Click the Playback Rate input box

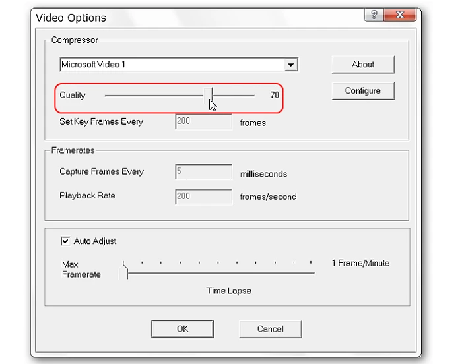[x=203, y=197]
